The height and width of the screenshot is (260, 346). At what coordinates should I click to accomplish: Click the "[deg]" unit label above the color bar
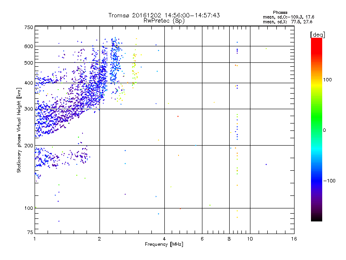point(317,35)
